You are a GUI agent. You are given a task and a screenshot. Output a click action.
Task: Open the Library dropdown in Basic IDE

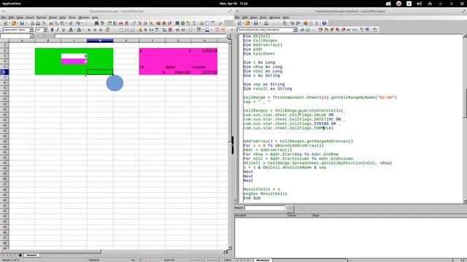coord(295,30)
